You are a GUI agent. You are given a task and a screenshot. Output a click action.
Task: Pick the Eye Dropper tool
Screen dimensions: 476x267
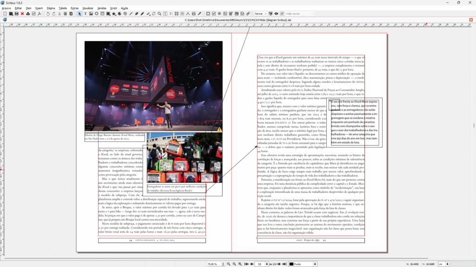[199, 14]
